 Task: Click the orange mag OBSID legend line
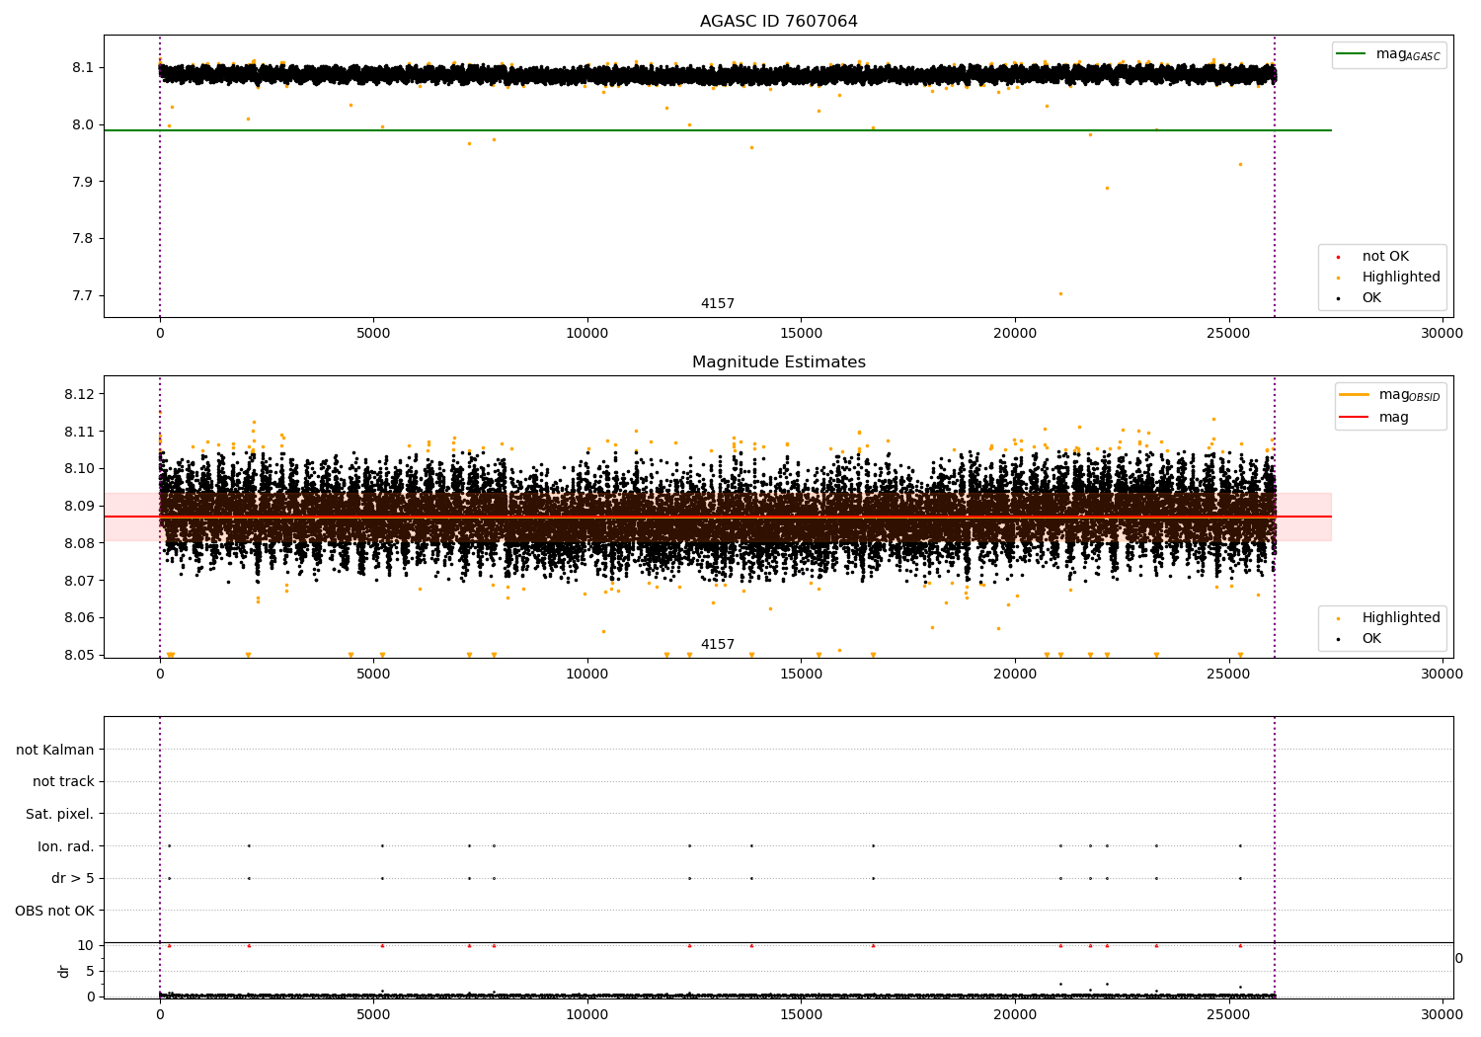pos(1355,394)
